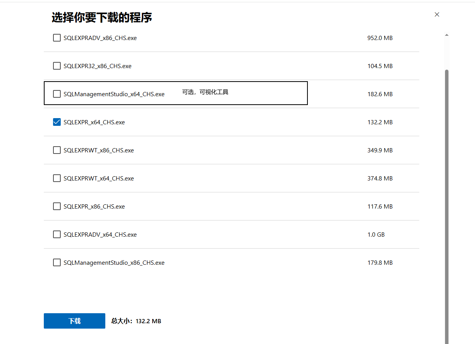Check the SQLEXPRWT_x64_CHS.exe checkbox
Viewport: 475px width, 344px height.
(57, 179)
